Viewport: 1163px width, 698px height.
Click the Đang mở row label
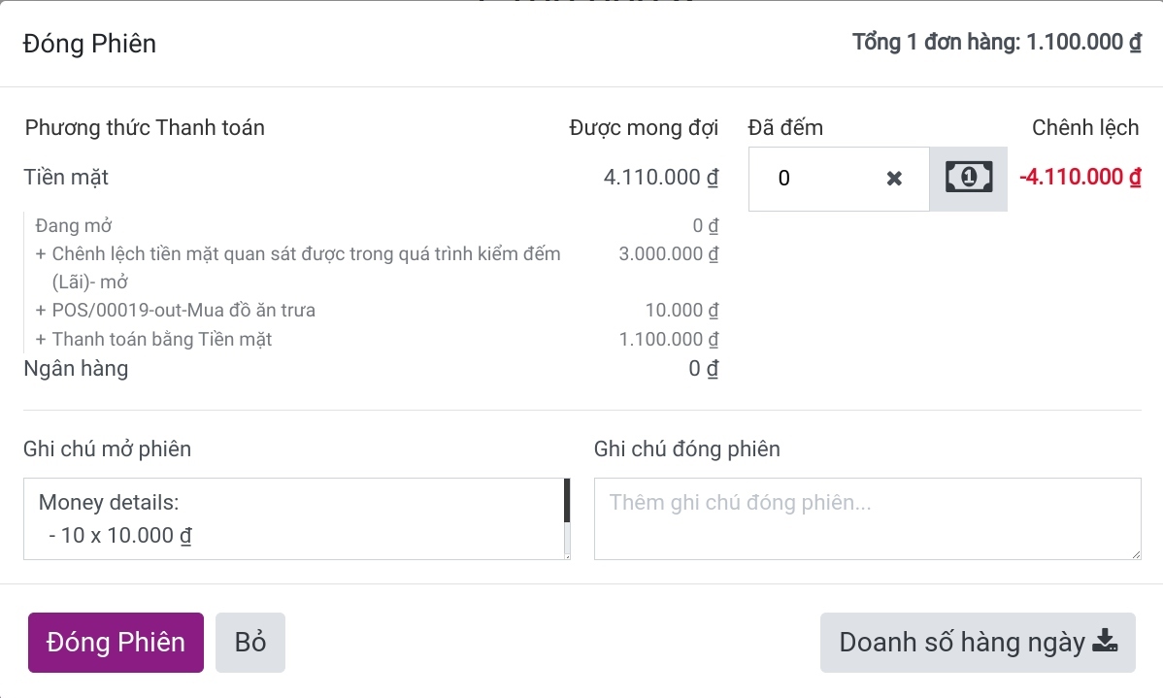[x=74, y=225]
